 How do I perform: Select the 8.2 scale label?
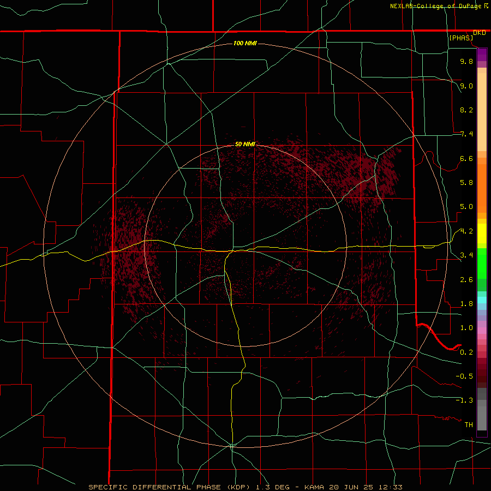pyautogui.click(x=466, y=110)
